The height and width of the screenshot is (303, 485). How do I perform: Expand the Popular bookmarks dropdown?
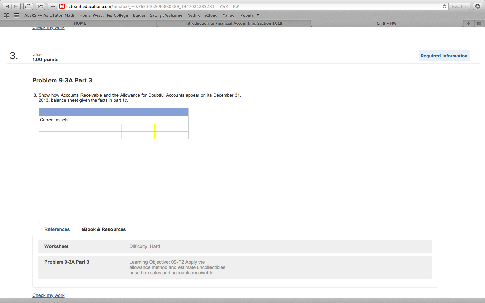(x=250, y=15)
